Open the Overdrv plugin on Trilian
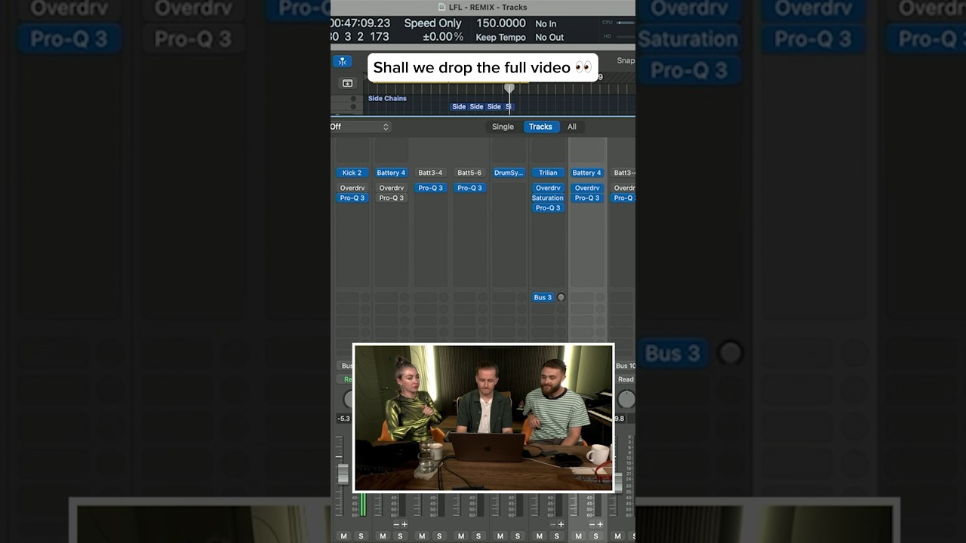 click(x=548, y=188)
